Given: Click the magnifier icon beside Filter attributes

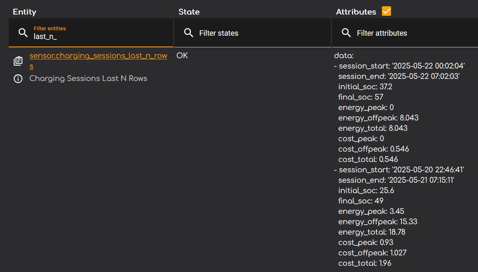Looking at the screenshot, I should 346,33.
